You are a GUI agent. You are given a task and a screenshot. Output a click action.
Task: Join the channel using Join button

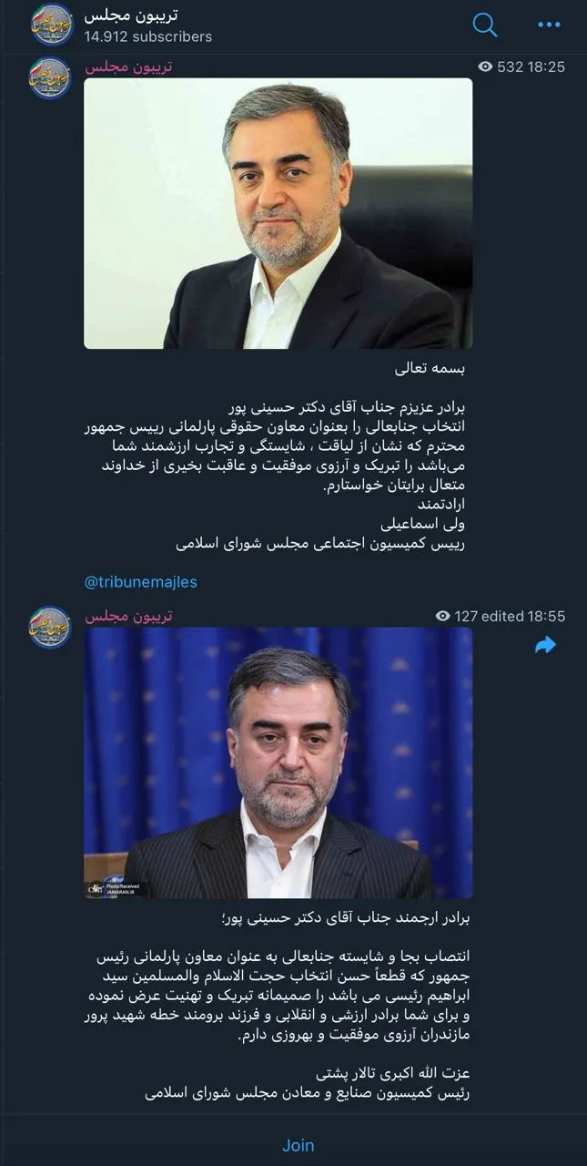298,1145
